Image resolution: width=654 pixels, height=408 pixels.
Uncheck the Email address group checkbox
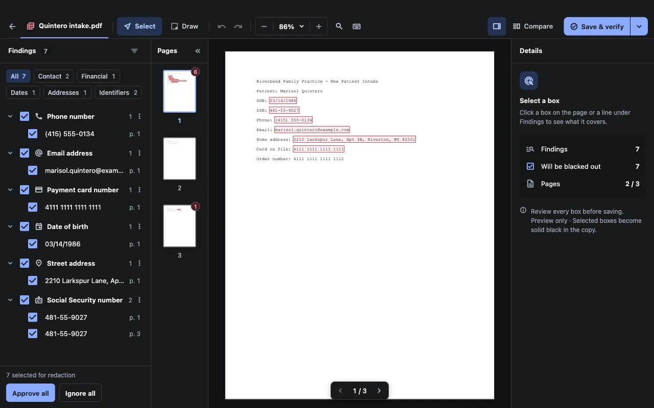tap(25, 153)
